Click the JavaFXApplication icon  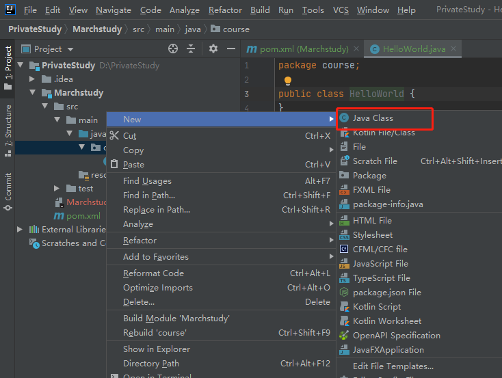click(x=344, y=349)
